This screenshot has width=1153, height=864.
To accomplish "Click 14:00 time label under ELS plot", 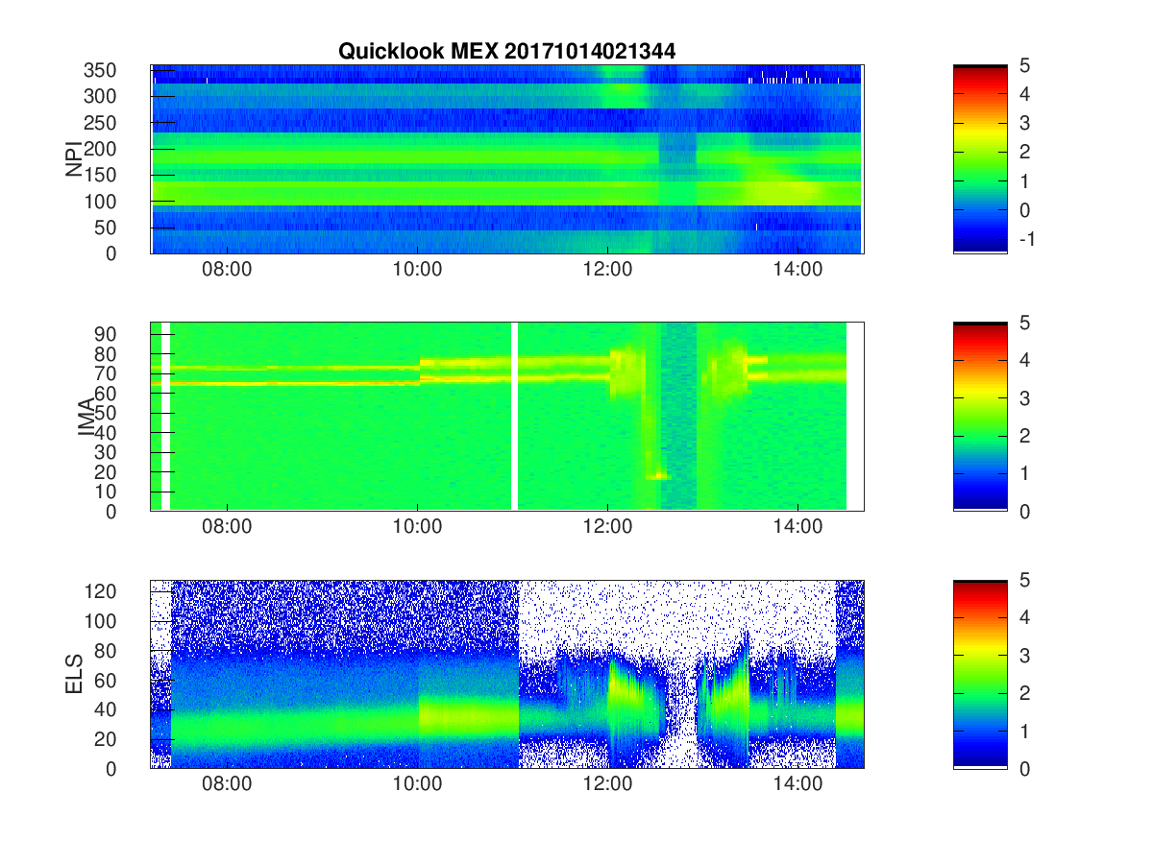I will pos(797,785).
